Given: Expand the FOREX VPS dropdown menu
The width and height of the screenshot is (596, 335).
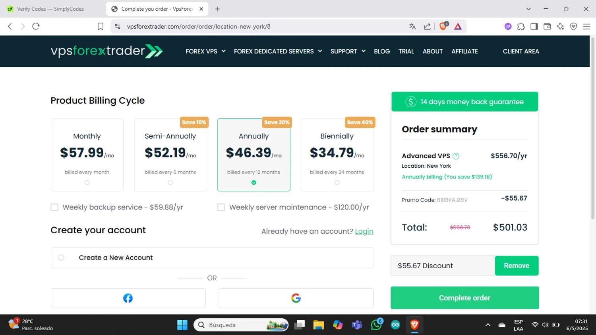Looking at the screenshot, I should (205, 51).
